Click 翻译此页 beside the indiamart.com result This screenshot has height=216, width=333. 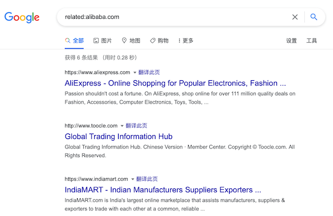click(x=147, y=179)
